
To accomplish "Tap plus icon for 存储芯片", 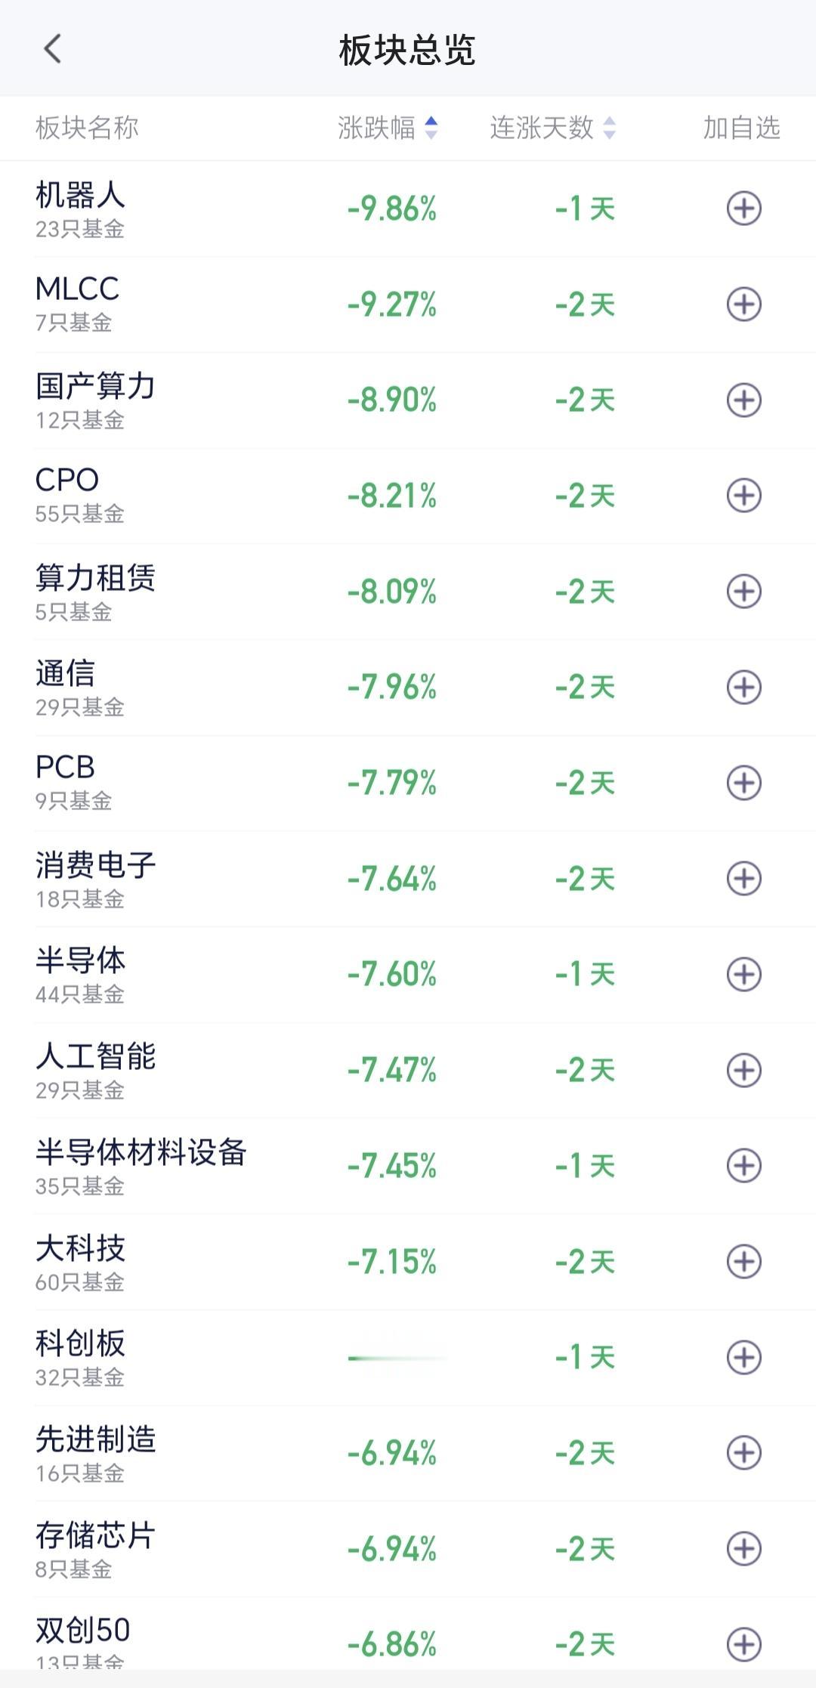I will (x=743, y=1548).
